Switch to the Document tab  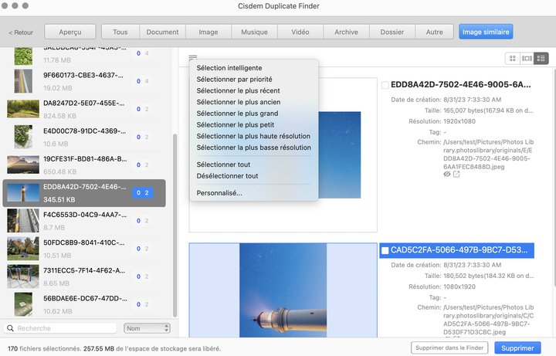pyautogui.click(x=162, y=32)
